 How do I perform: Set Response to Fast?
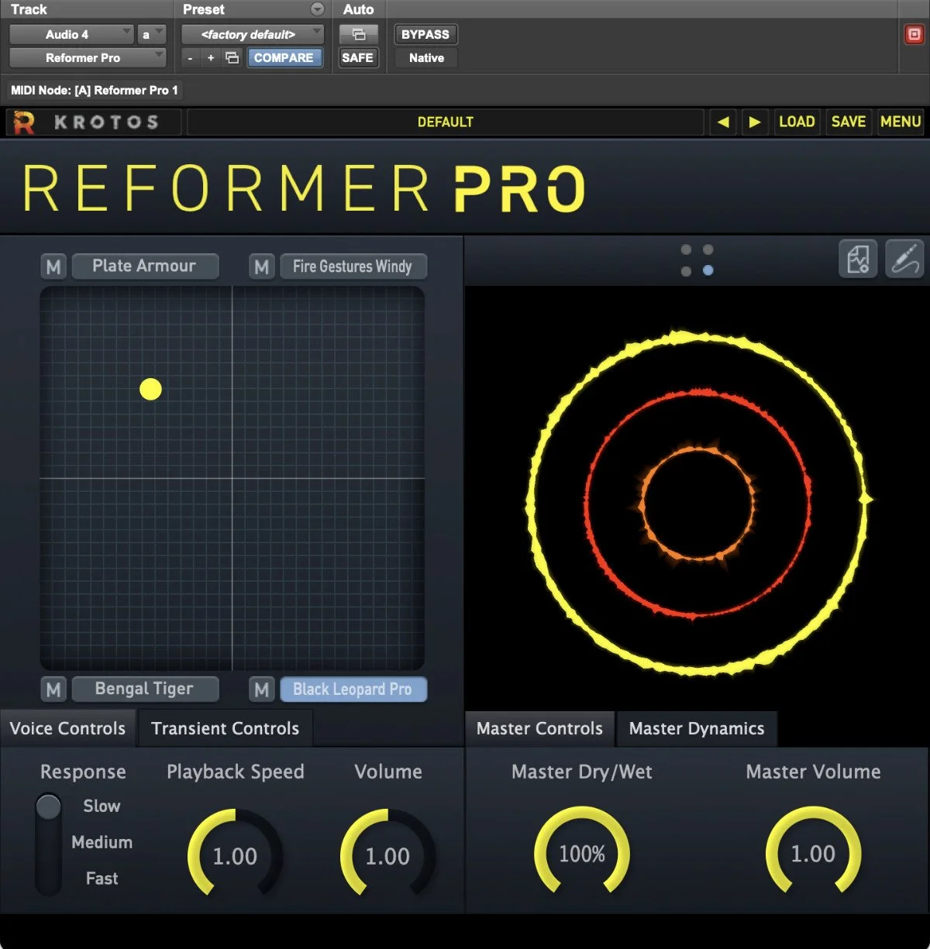click(102, 879)
